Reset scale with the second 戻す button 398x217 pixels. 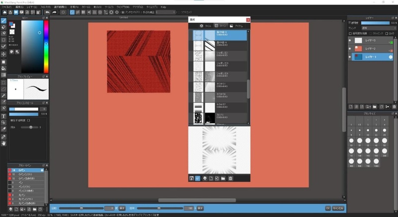pos(200,209)
